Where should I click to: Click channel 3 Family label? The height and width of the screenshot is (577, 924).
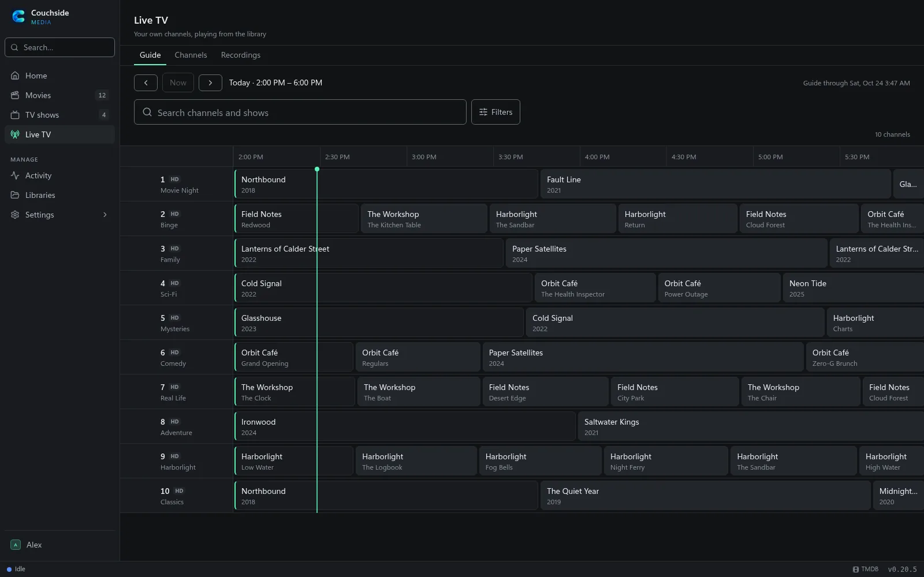tap(176, 253)
